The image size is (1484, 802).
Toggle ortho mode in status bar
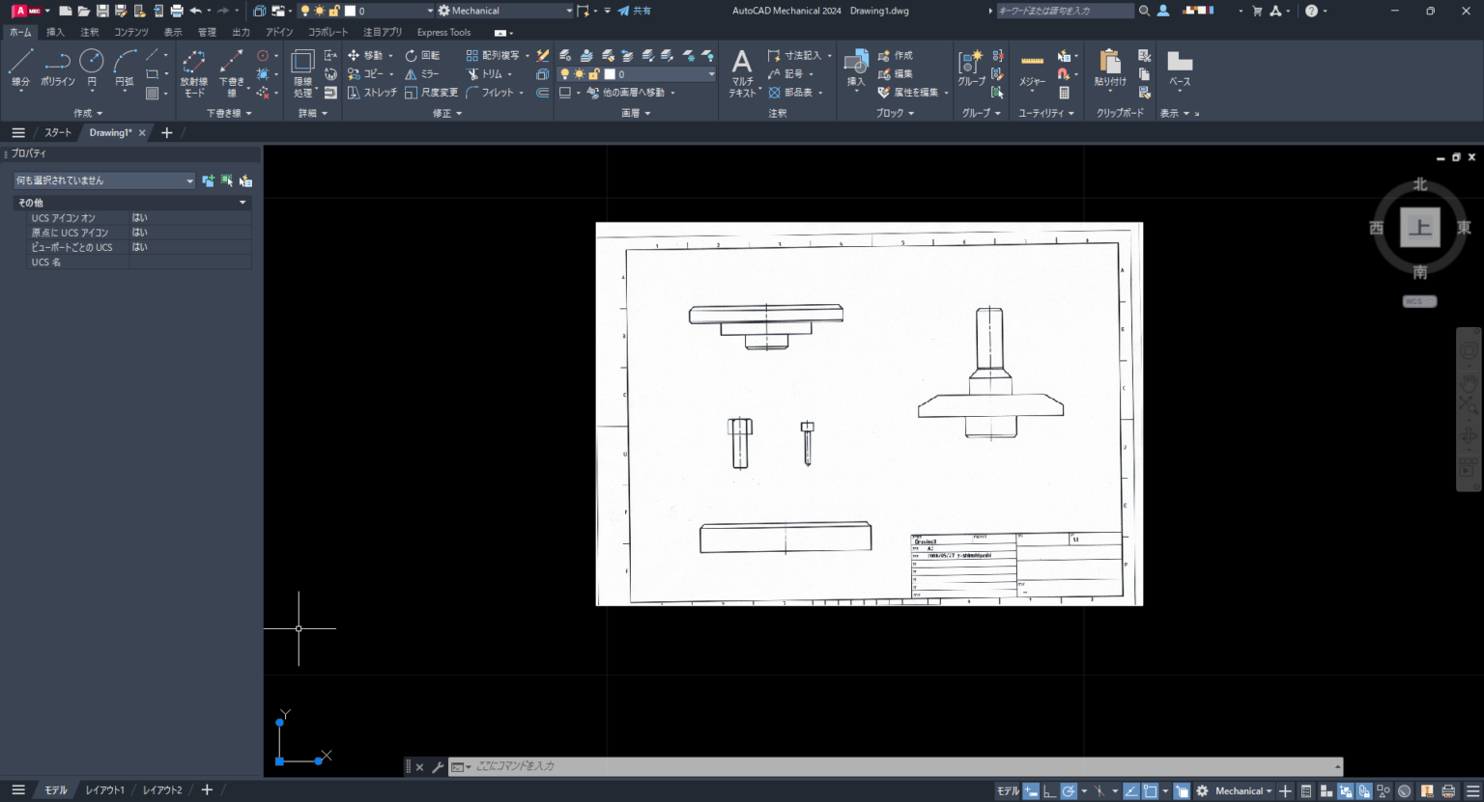[x=1050, y=791]
